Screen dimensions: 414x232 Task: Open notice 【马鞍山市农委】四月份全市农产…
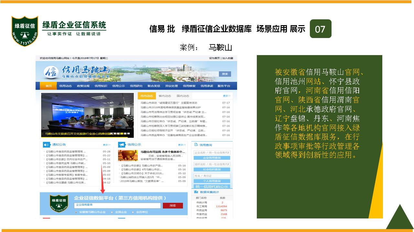click(67, 159)
